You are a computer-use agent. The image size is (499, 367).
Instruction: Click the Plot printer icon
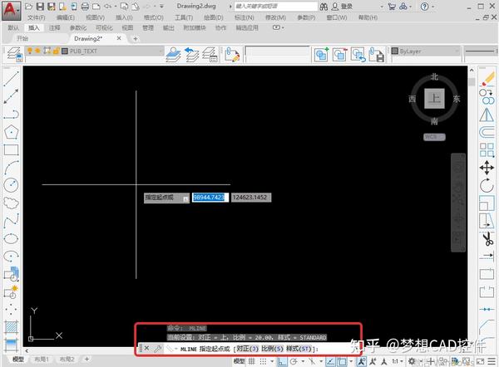[85, 7]
